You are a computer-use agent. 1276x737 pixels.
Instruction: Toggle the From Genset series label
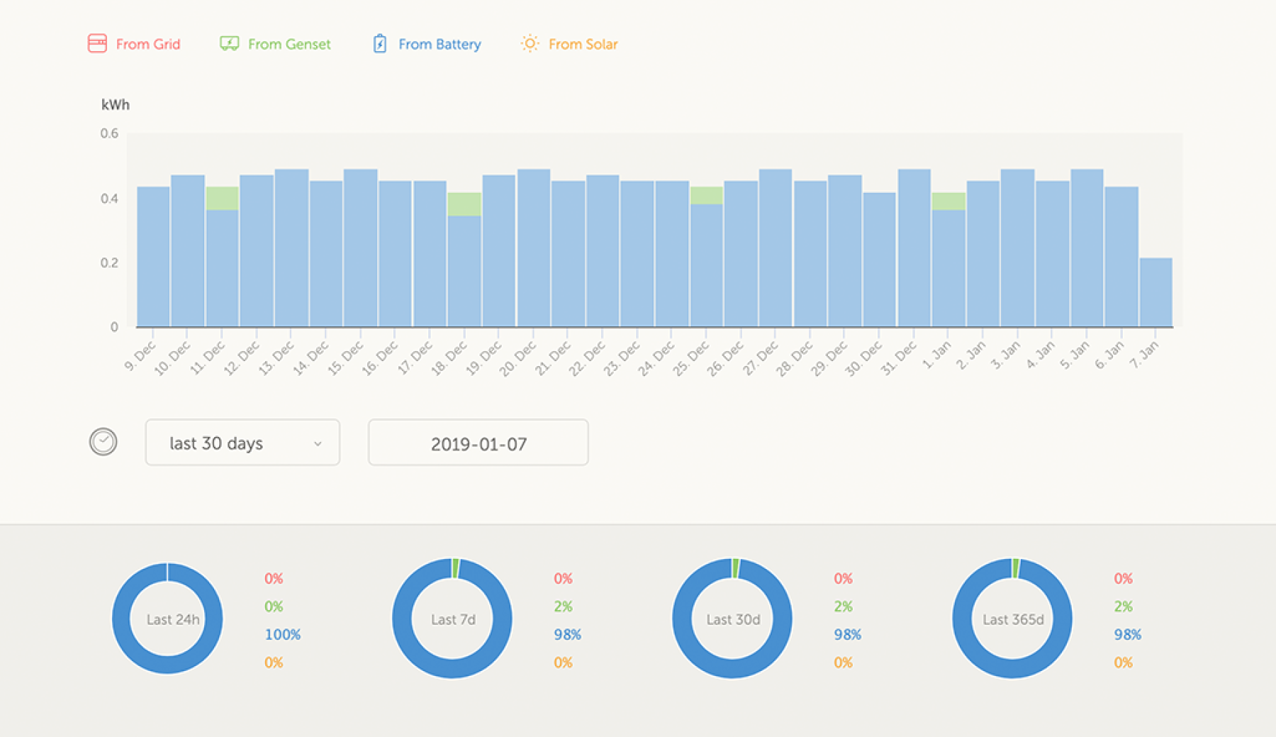(x=289, y=44)
